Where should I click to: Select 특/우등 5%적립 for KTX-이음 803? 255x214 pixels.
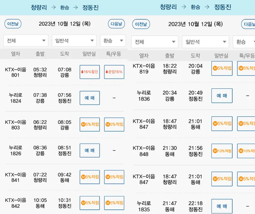click(x=114, y=125)
